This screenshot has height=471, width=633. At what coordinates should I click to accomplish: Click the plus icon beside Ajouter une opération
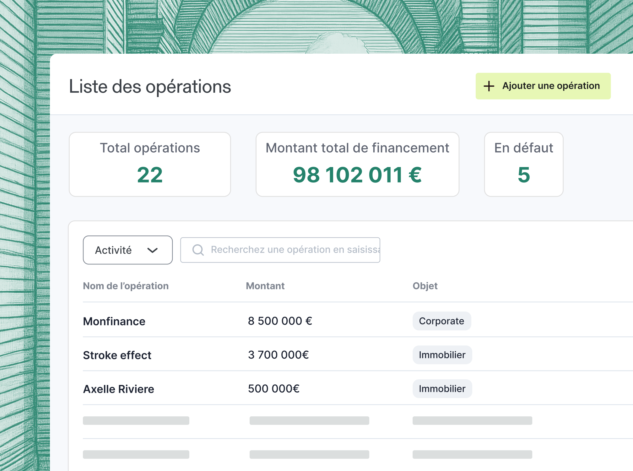tap(489, 86)
